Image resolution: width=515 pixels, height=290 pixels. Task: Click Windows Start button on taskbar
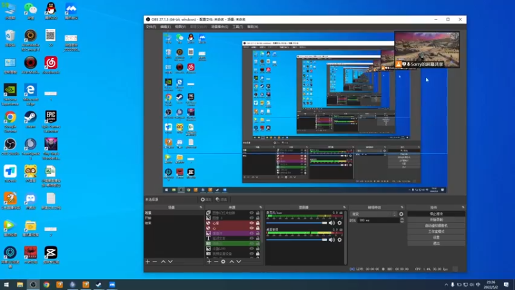tap(6, 285)
